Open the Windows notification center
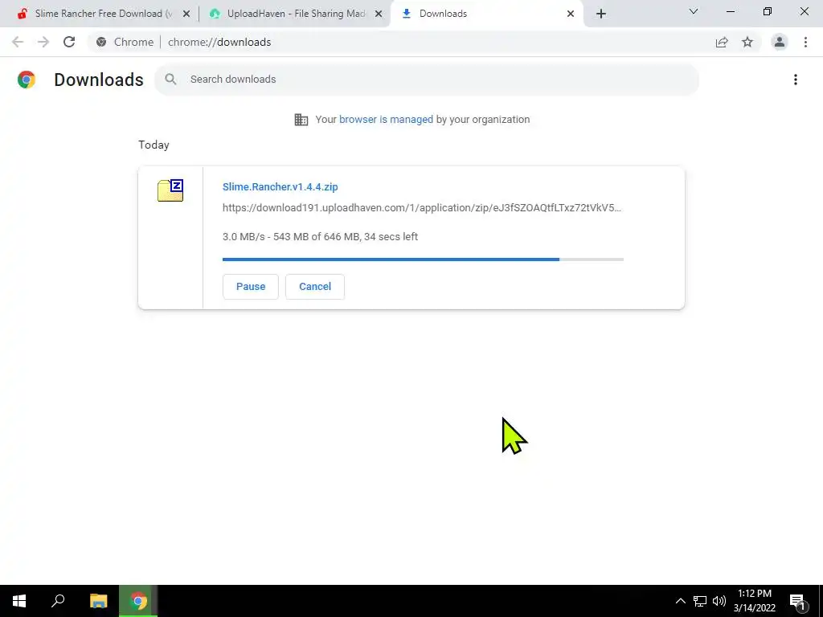This screenshot has width=823, height=617. [798, 601]
